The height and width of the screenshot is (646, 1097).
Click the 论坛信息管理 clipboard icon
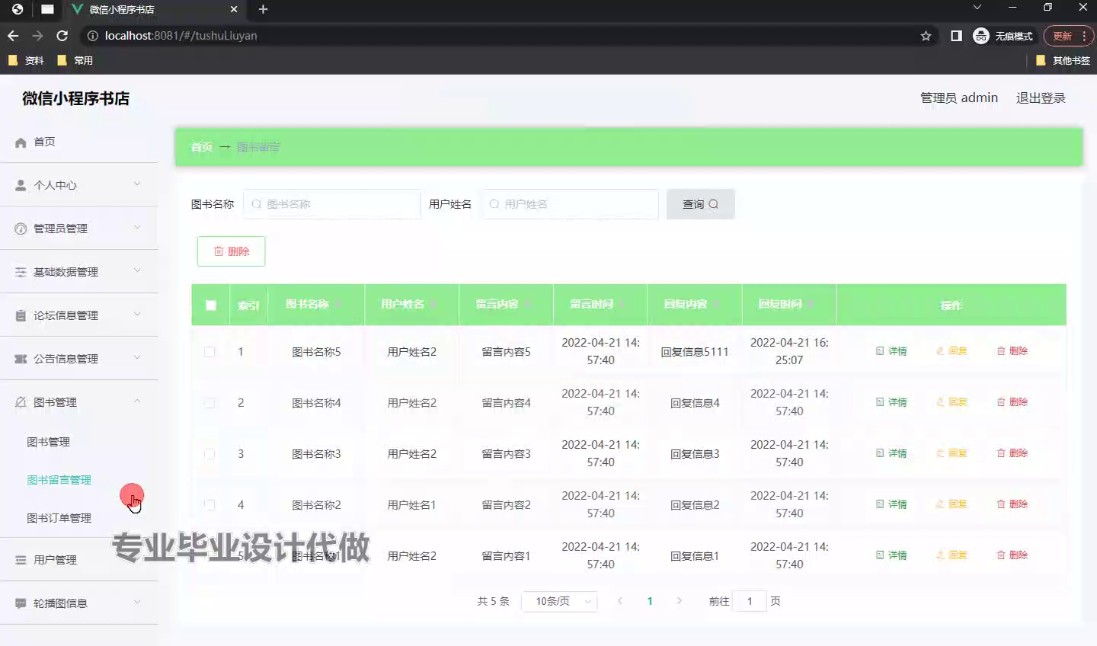[21, 315]
